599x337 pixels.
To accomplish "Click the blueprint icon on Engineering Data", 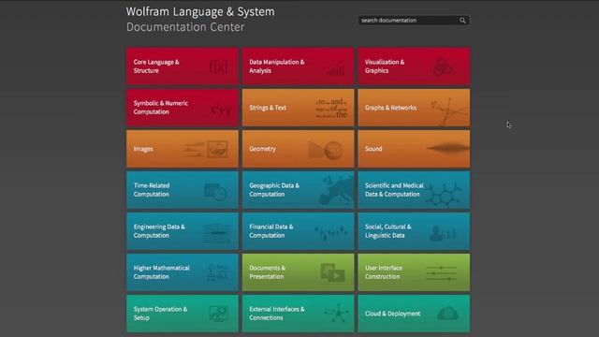I will point(217,233).
